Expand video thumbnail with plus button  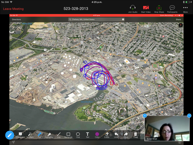click(145, 115)
